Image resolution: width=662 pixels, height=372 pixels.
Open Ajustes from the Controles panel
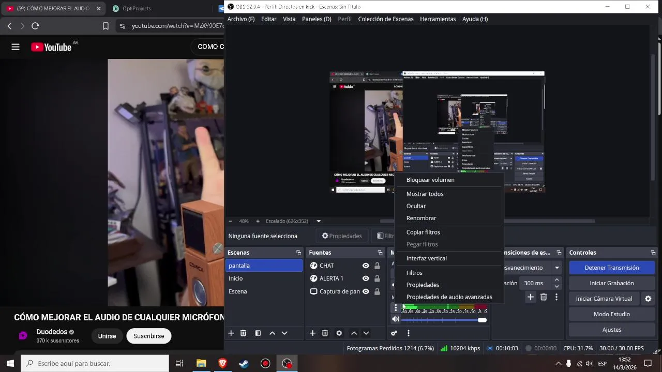click(612, 330)
